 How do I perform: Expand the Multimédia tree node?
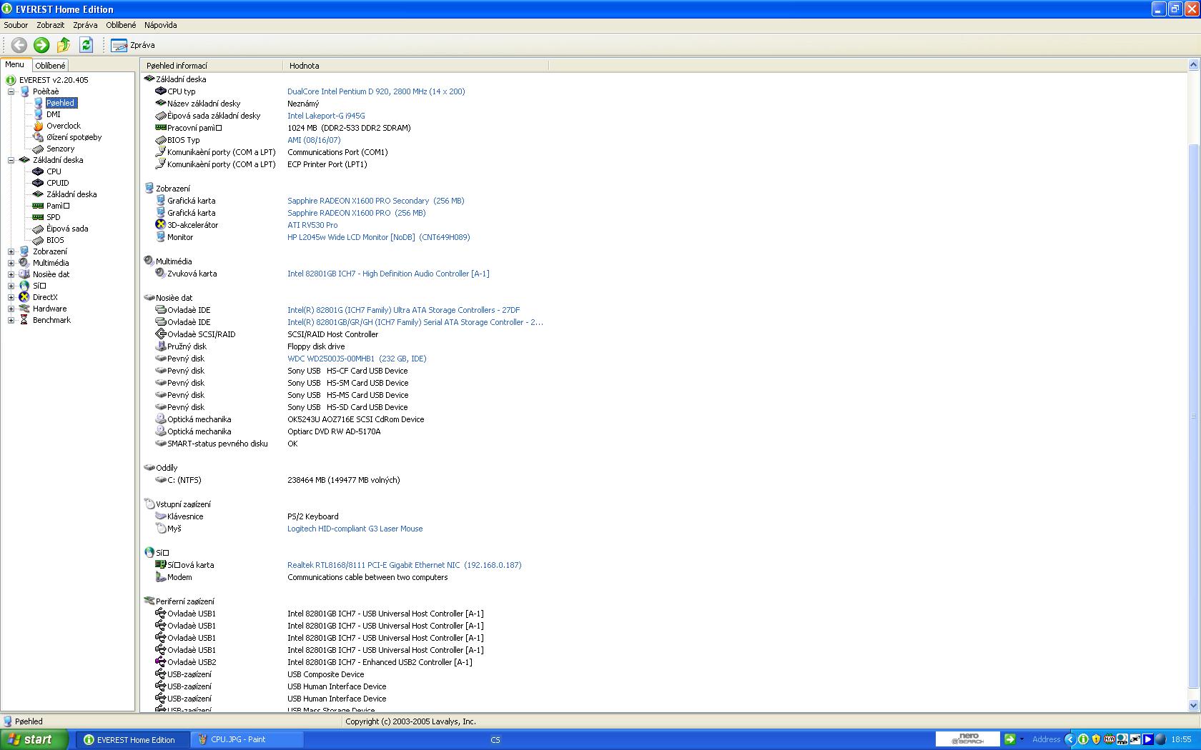pos(11,263)
